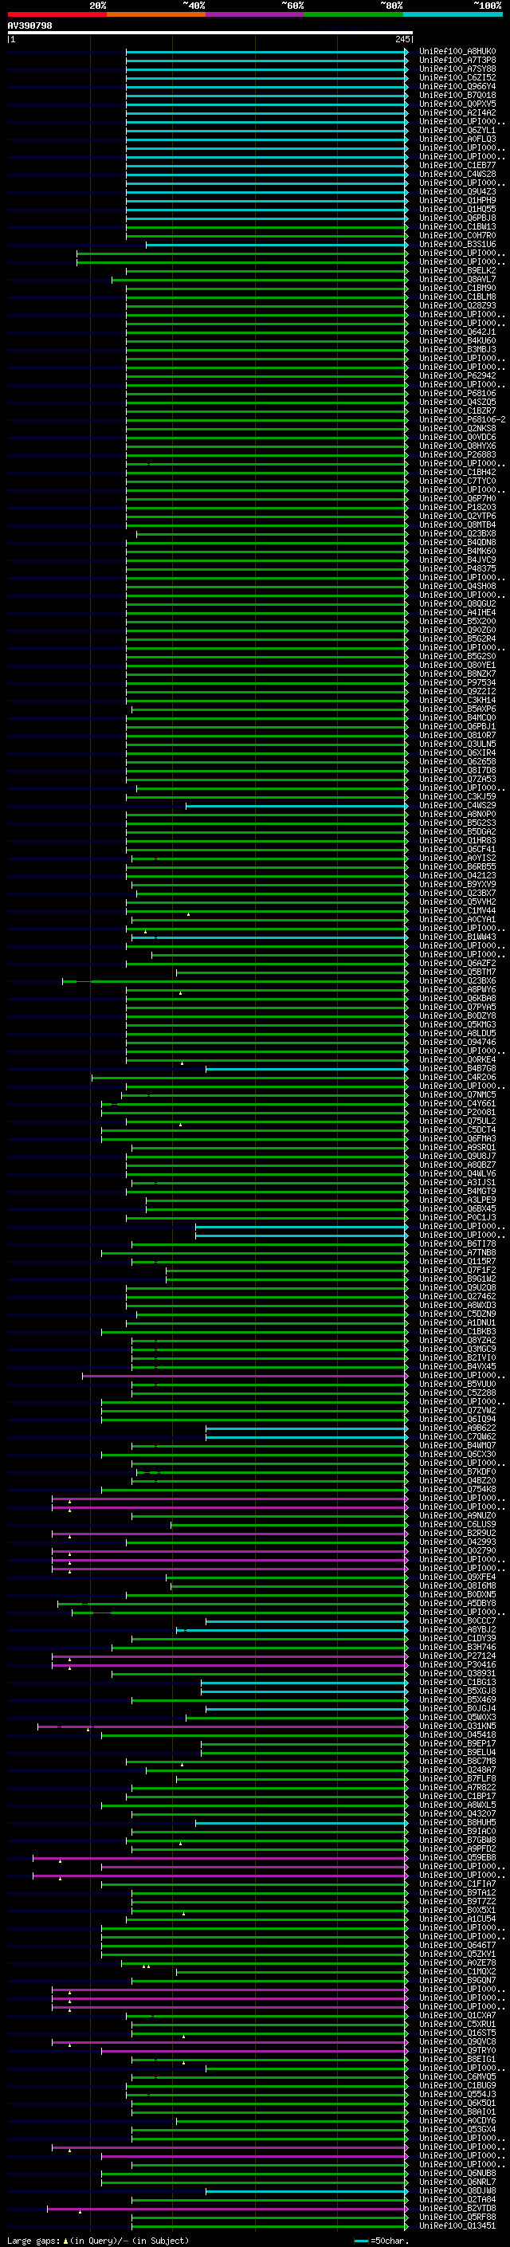Open hit UniRef100_Q6AZF2
This screenshot has height=2247, width=510.
pos(457,964)
